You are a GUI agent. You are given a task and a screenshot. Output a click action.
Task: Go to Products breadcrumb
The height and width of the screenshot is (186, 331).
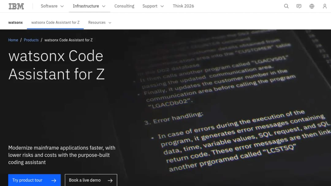31,40
